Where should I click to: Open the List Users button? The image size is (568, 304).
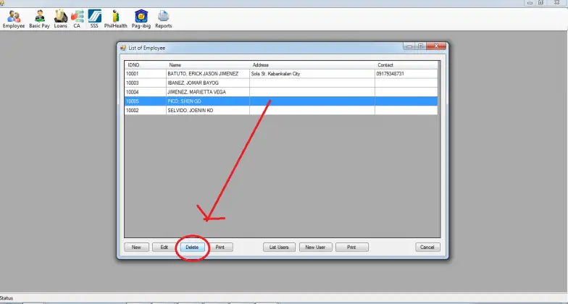(279, 248)
